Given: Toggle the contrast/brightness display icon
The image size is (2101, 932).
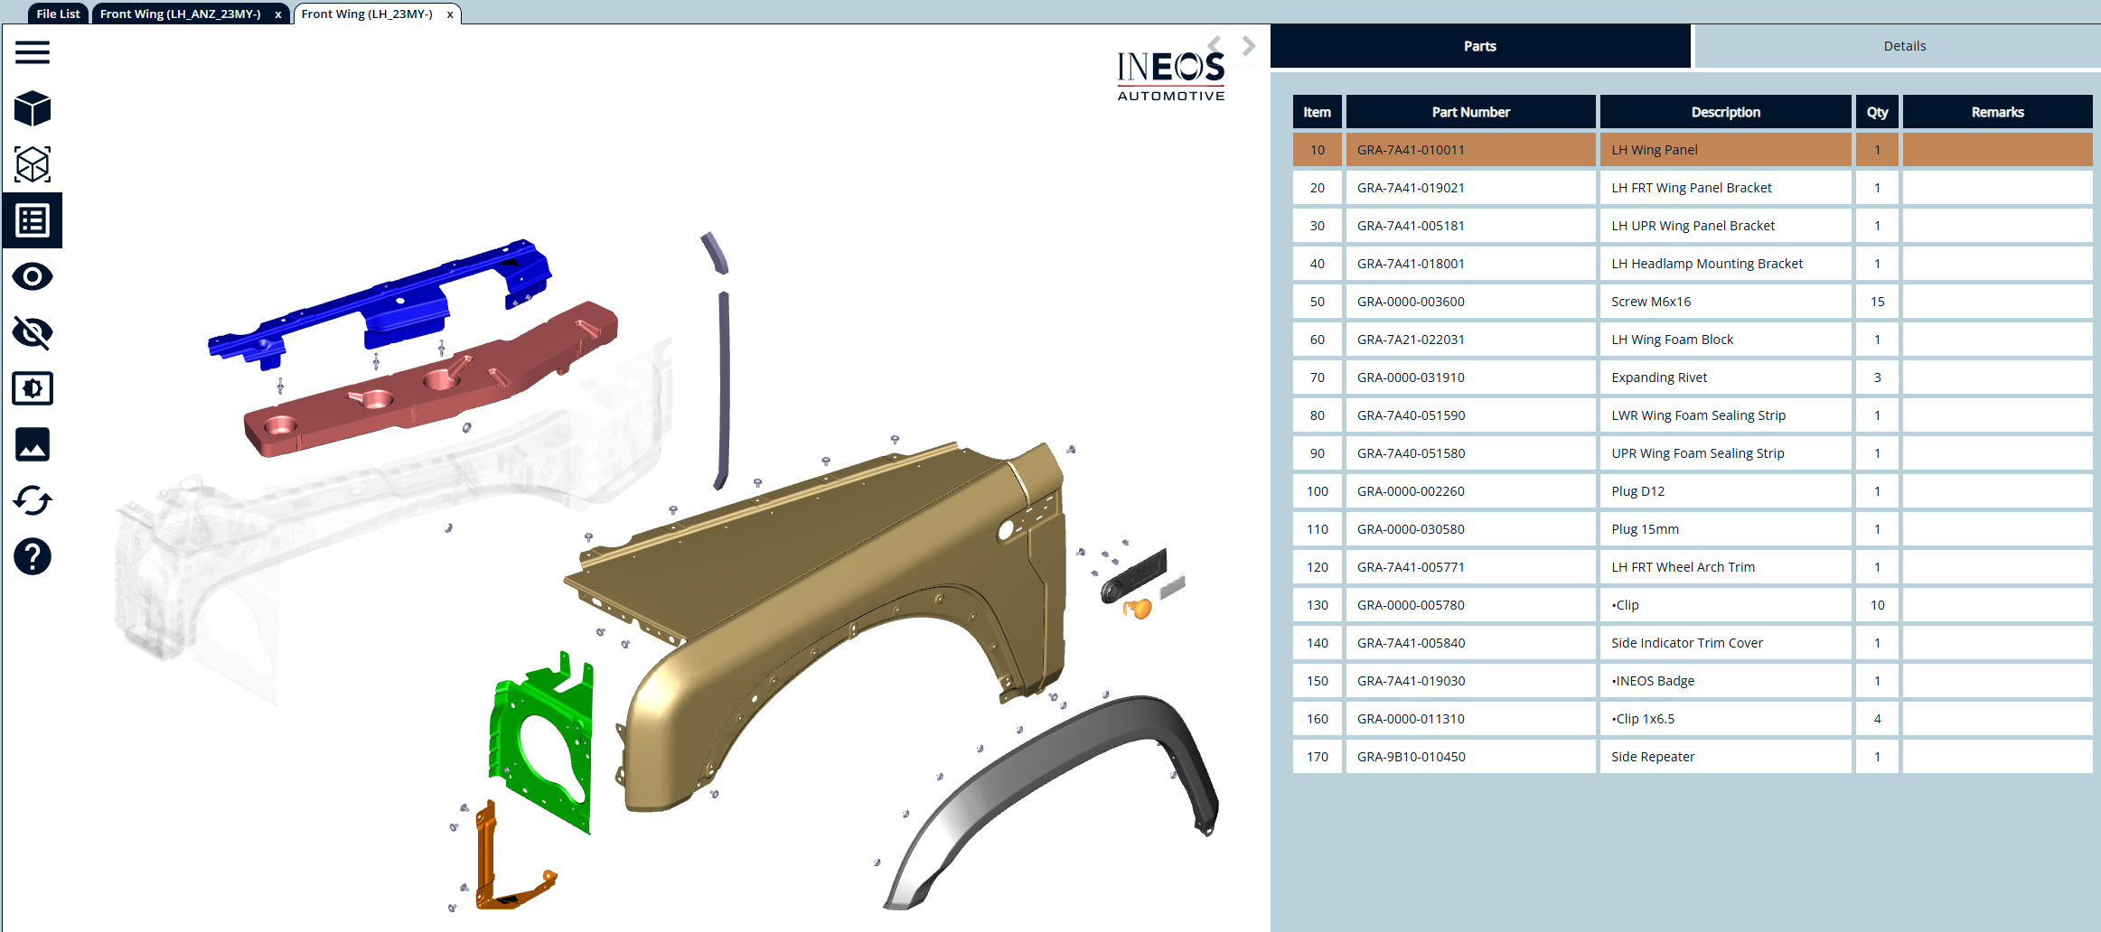Looking at the screenshot, I should pos(33,388).
